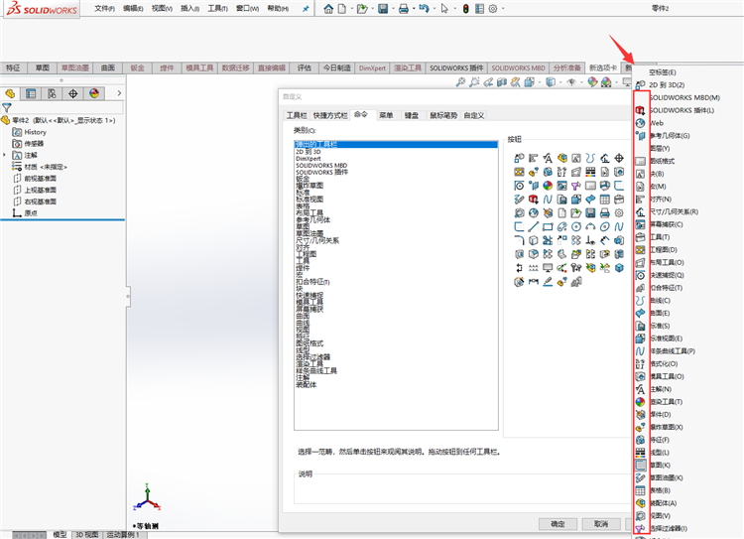This screenshot has width=744, height=539.
Task: Click the Zoom to Fit magnifier icon
Action: click(x=460, y=82)
